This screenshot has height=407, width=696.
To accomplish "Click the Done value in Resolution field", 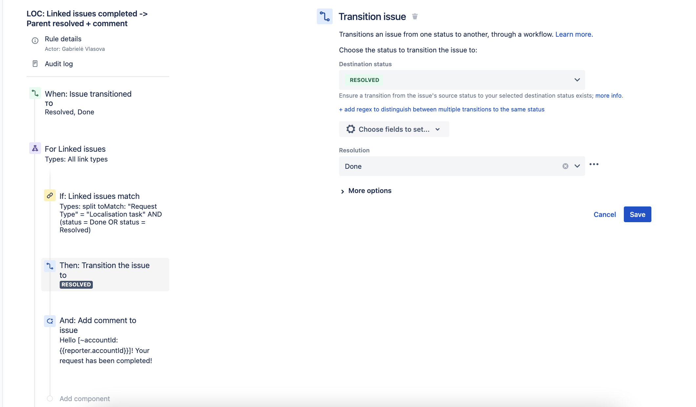I will pyautogui.click(x=353, y=166).
